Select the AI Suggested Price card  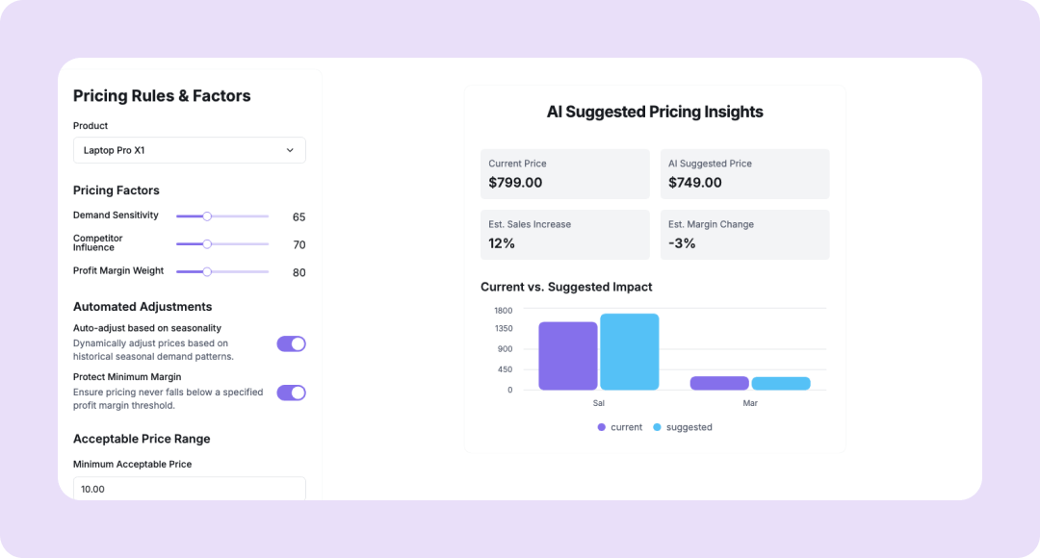[x=744, y=173]
